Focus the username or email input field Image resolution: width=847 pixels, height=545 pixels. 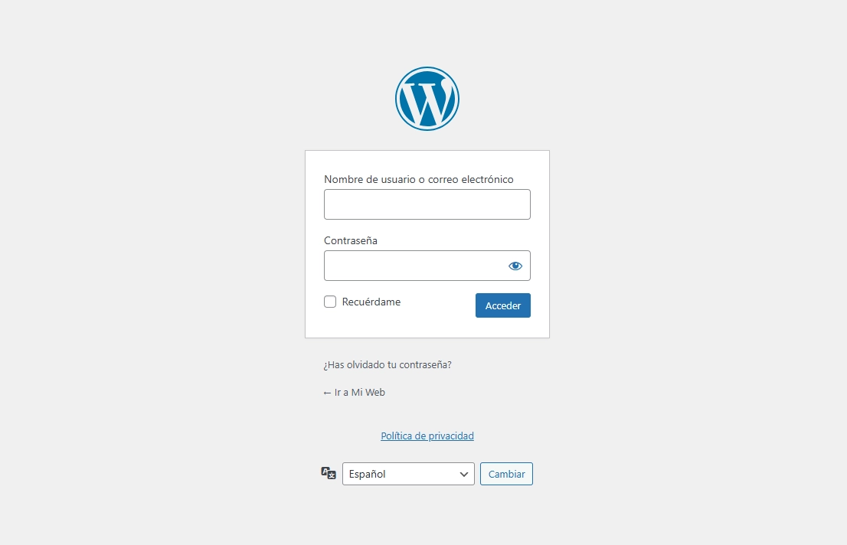[427, 204]
